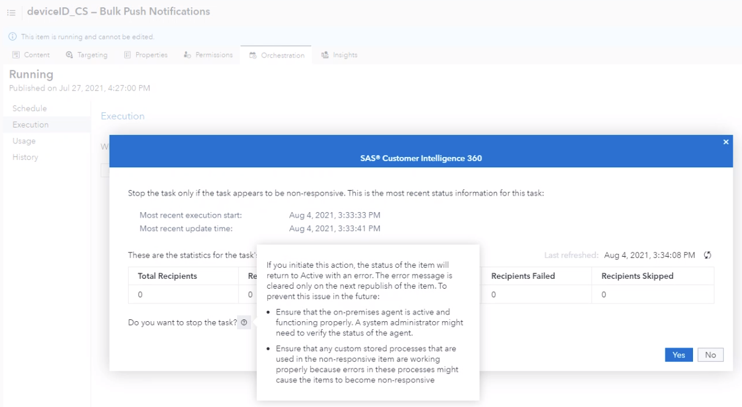Refresh the task statistics
Screen dimensions: 742x407
[x=707, y=255]
